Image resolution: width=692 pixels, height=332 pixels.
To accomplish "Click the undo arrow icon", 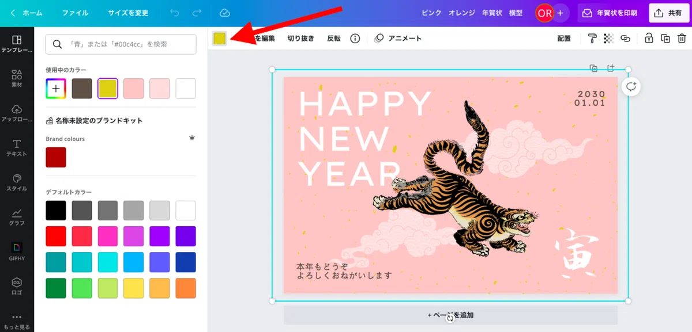I will [x=175, y=13].
